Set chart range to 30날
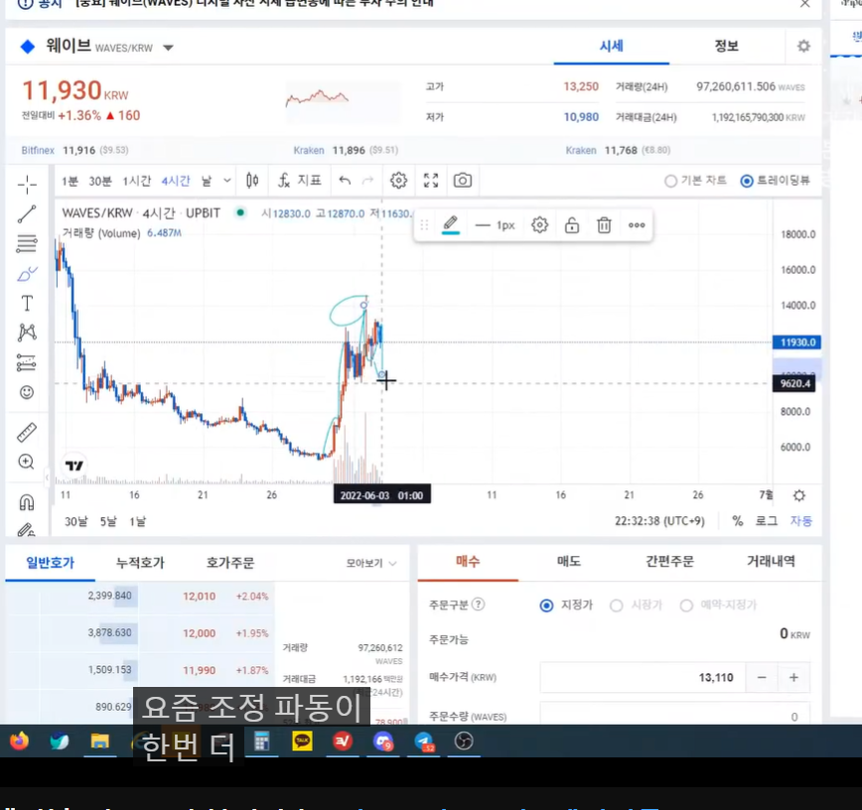The height and width of the screenshot is (810, 862). [x=75, y=521]
